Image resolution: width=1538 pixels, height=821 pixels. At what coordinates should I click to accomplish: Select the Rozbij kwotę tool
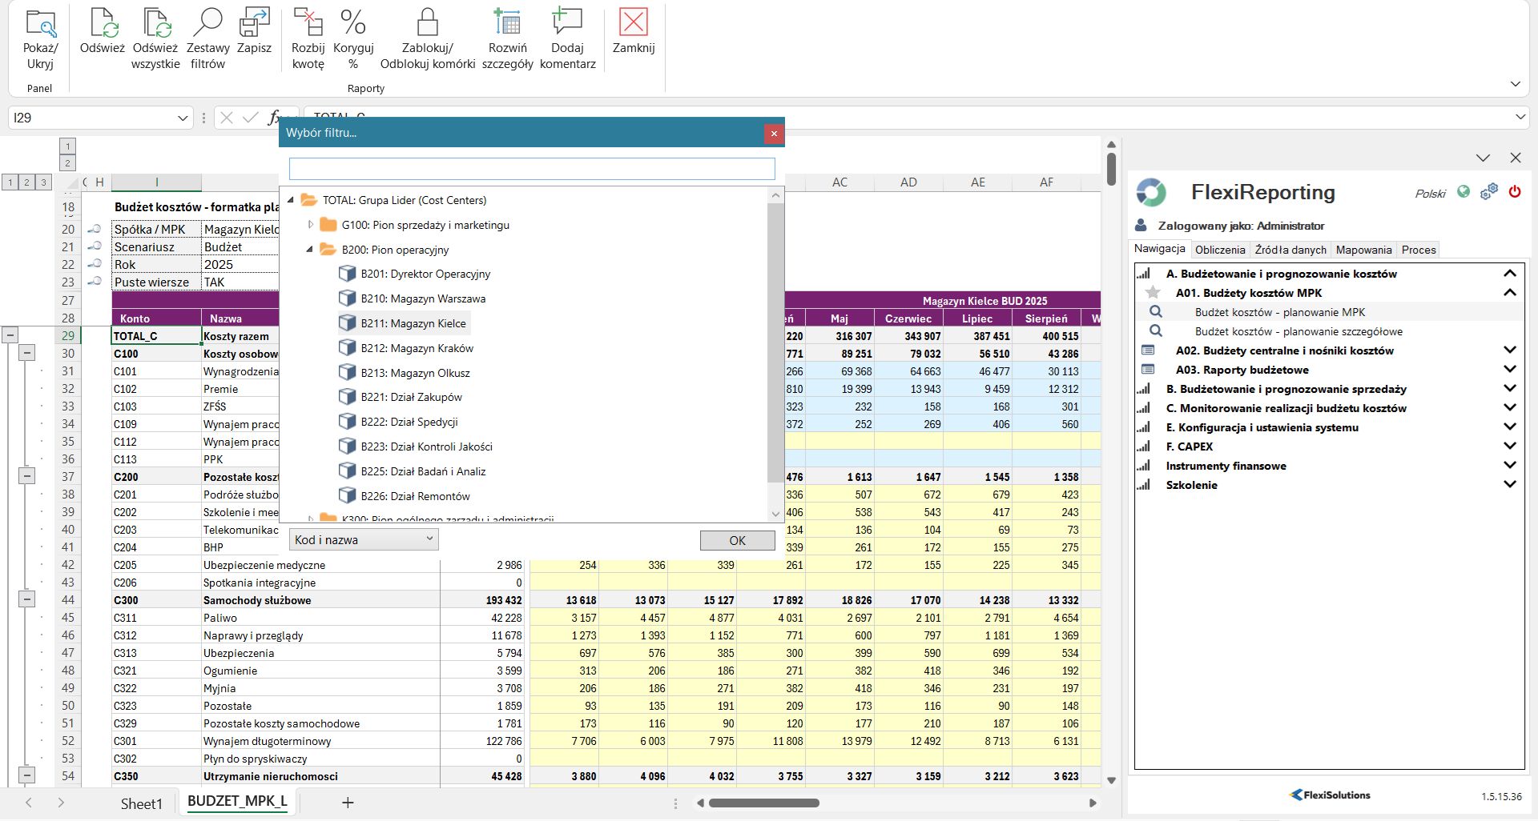click(308, 24)
